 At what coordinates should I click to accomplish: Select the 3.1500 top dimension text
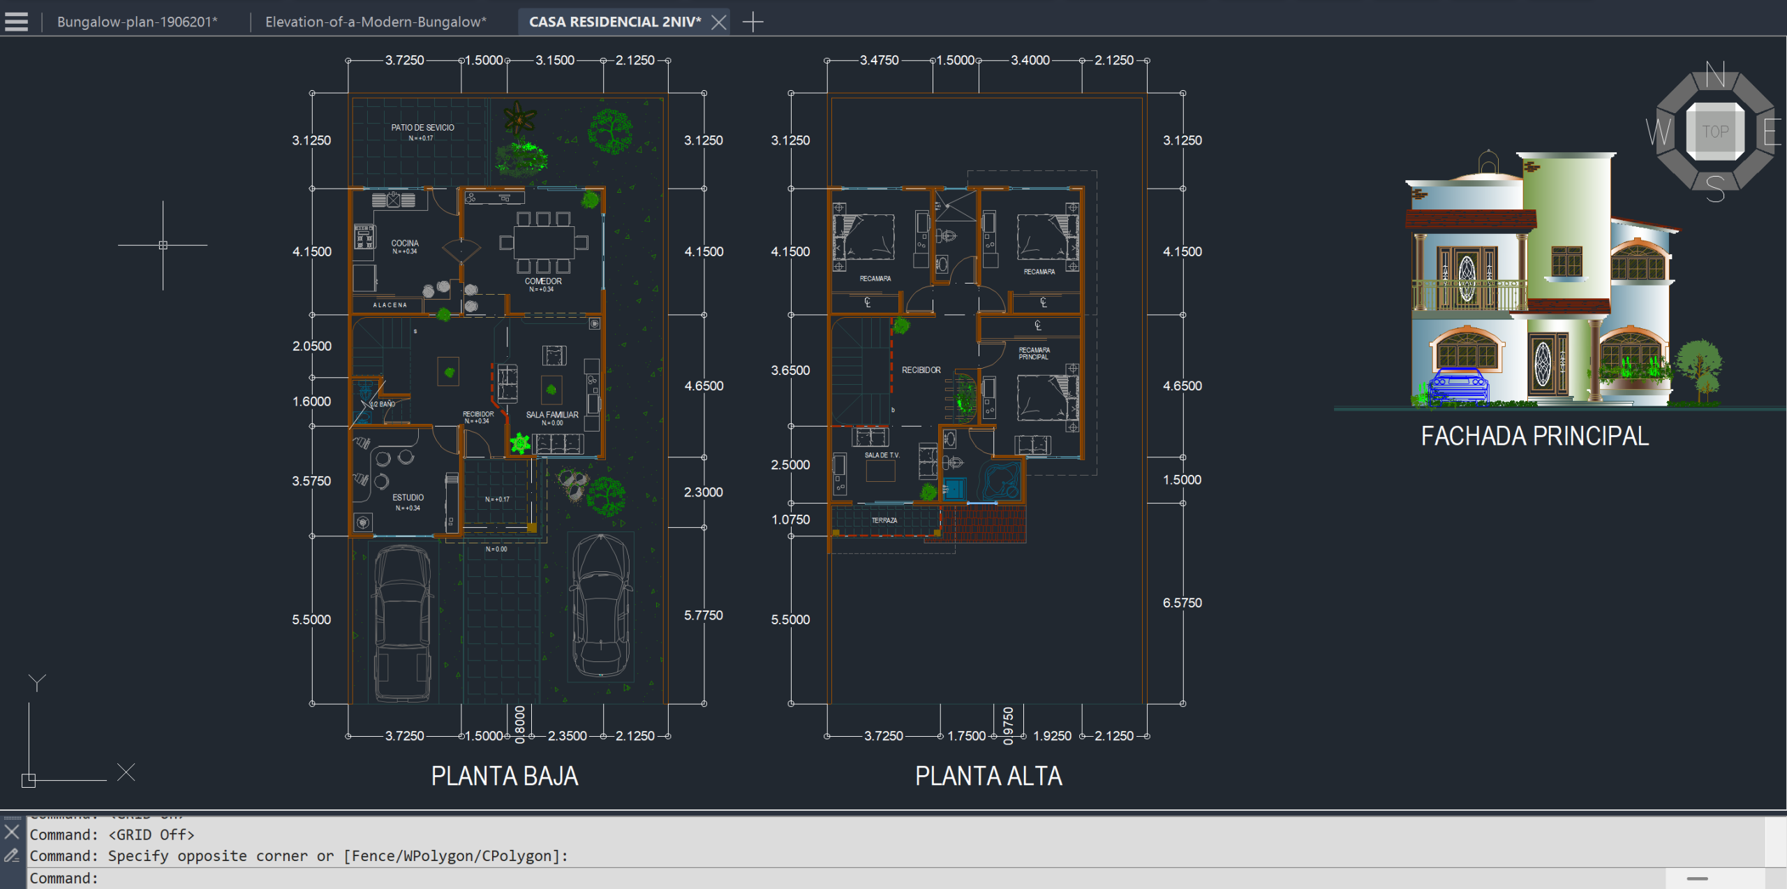pos(555,60)
